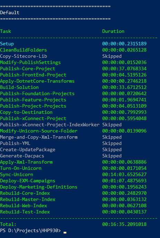The image size is (160, 238).
Task: Select the Turn-On-Unicorn task name
Action: 21,168
